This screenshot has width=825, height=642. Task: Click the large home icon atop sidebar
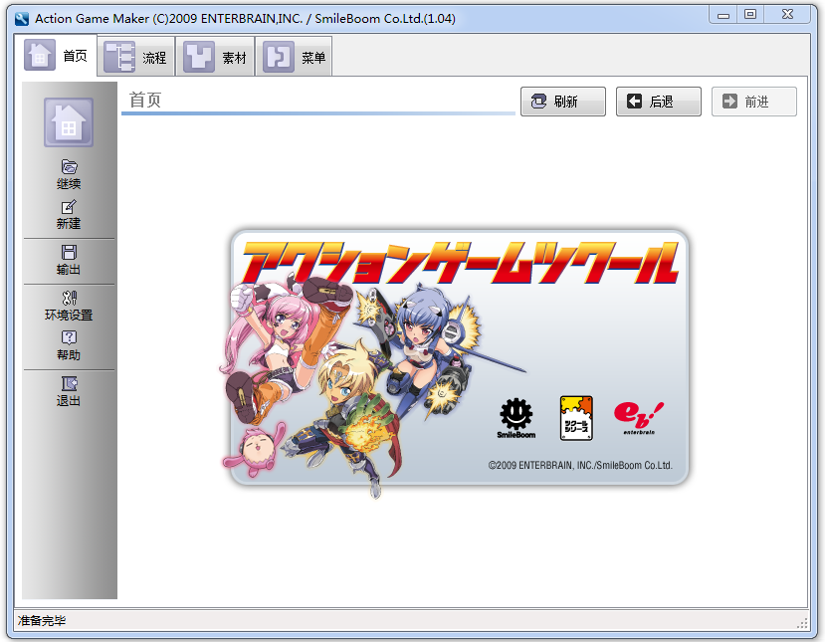tap(69, 123)
